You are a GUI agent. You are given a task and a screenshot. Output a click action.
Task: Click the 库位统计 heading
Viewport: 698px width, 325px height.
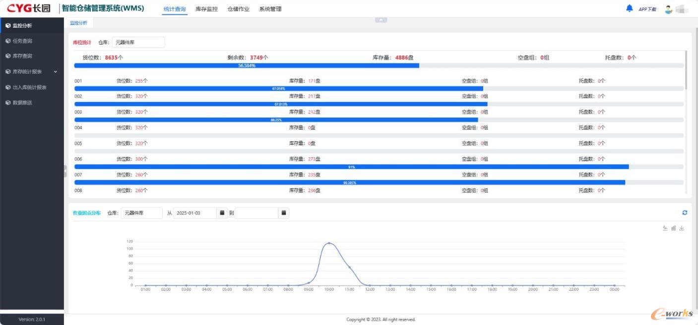(82, 43)
